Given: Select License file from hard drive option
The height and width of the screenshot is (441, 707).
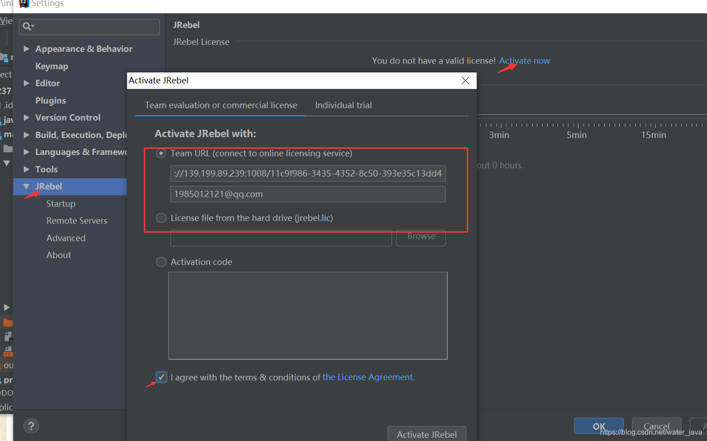Looking at the screenshot, I should [161, 218].
